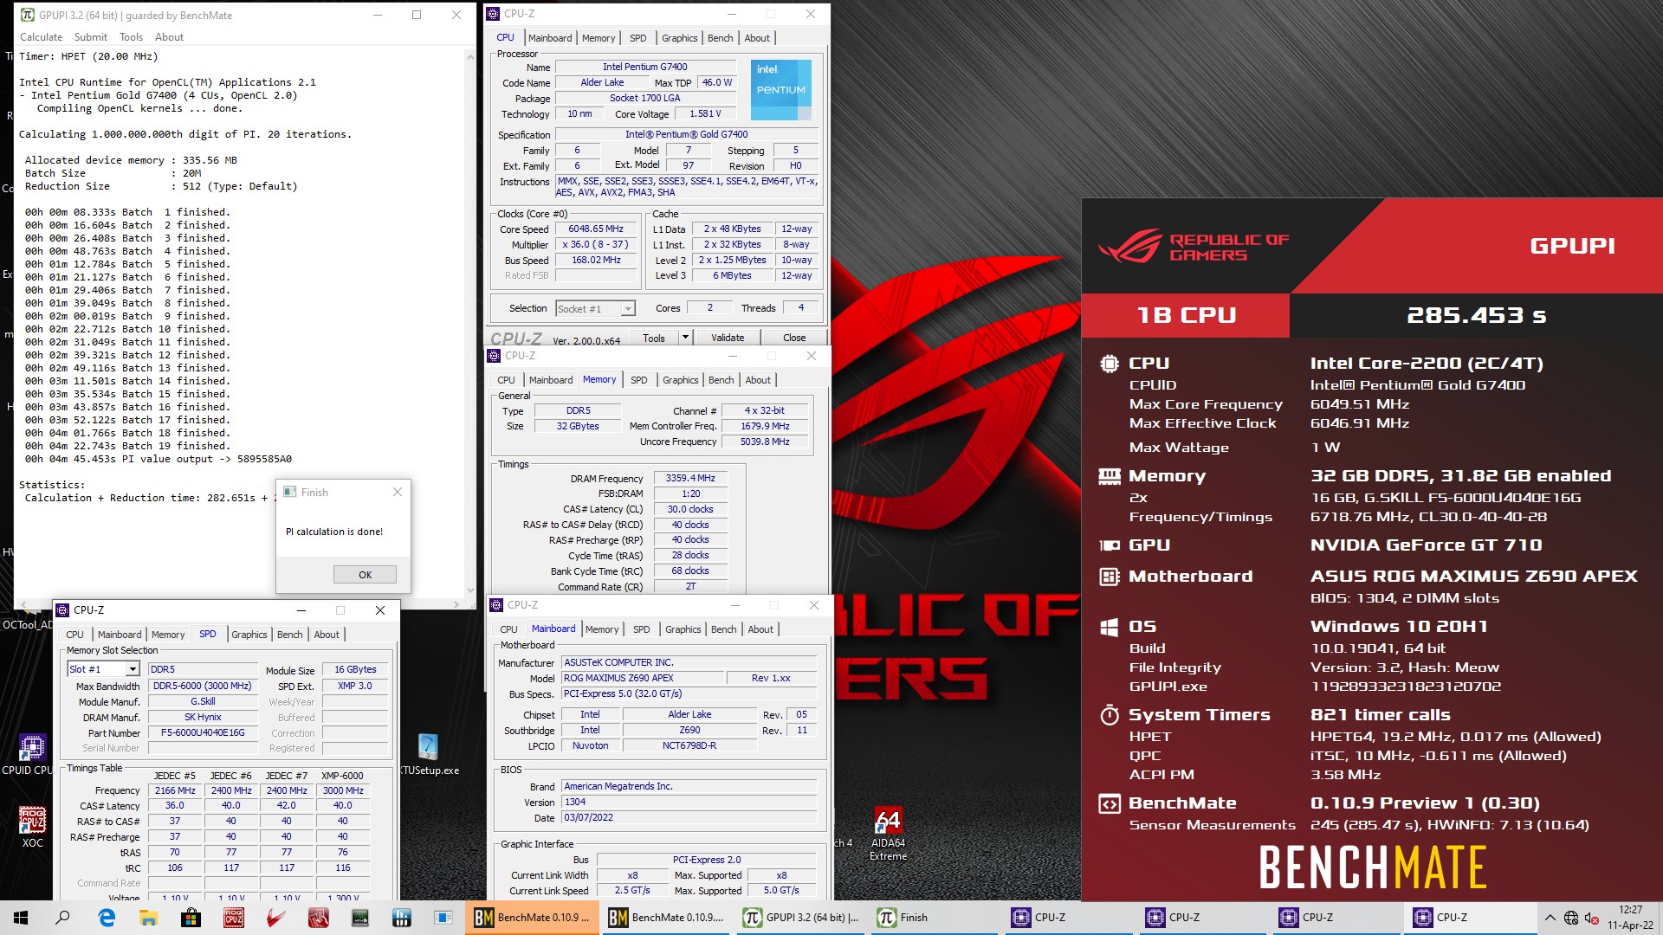Click the taskbar search magnifier icon
The image size is (1663, 935).
(62, 918)
